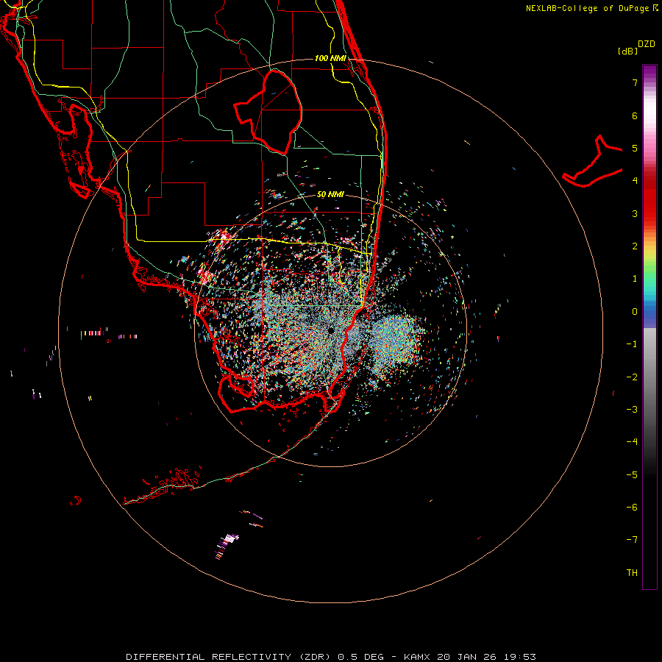Click the -6 value on the color scale
662x662 pixels.
(632, 508)
